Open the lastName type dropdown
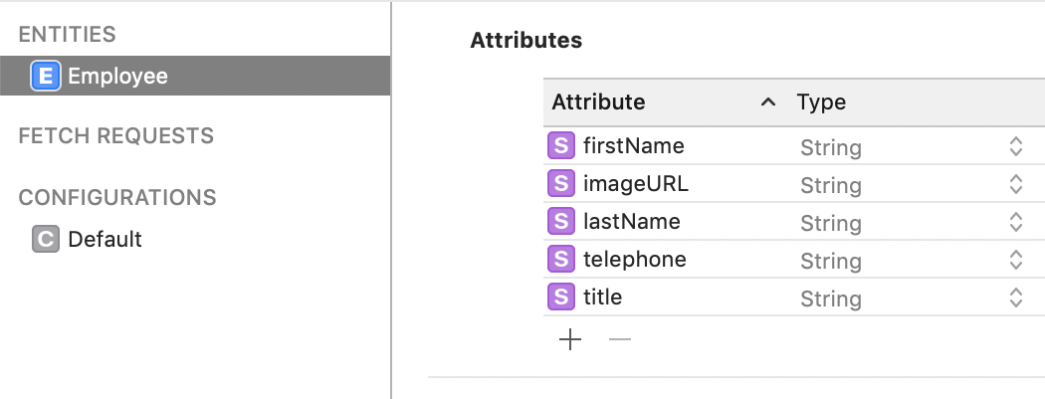Screen dimensions: 1045x399 1015,223
